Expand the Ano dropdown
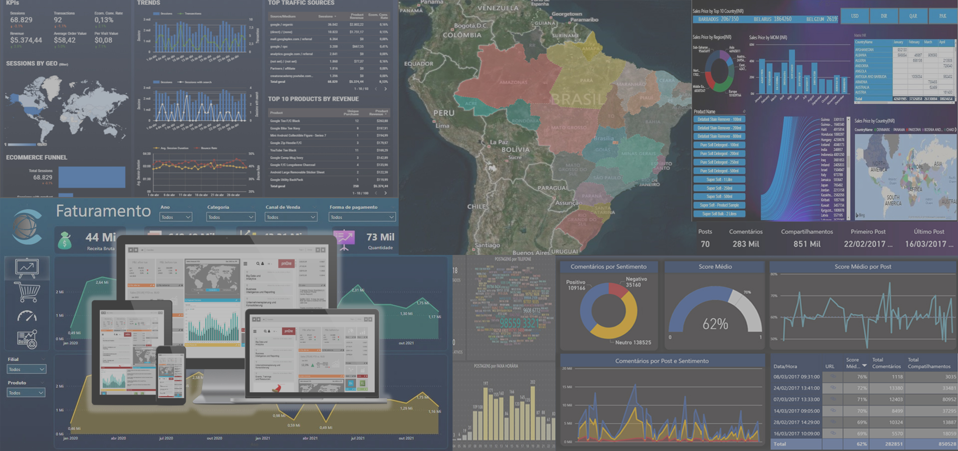Screen dimensions: 958x451 click(176, 217)
